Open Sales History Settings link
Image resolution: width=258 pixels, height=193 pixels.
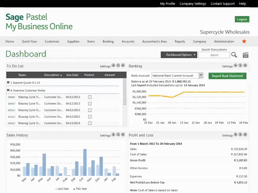pos(105,135)
